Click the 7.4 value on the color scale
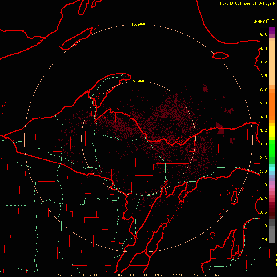Image resolution: width=277 pixels, height=277 pixels. pyautogui.click(x=263, y=76)
